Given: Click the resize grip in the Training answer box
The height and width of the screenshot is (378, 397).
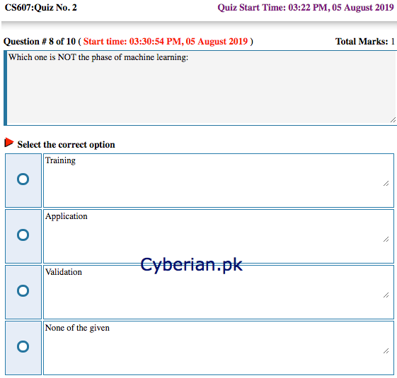Looking at the screenshot, I should (386, 184).
